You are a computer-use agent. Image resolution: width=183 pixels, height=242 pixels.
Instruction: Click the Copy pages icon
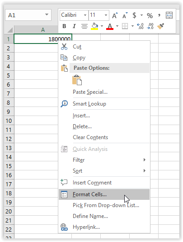tap(64, 58)
